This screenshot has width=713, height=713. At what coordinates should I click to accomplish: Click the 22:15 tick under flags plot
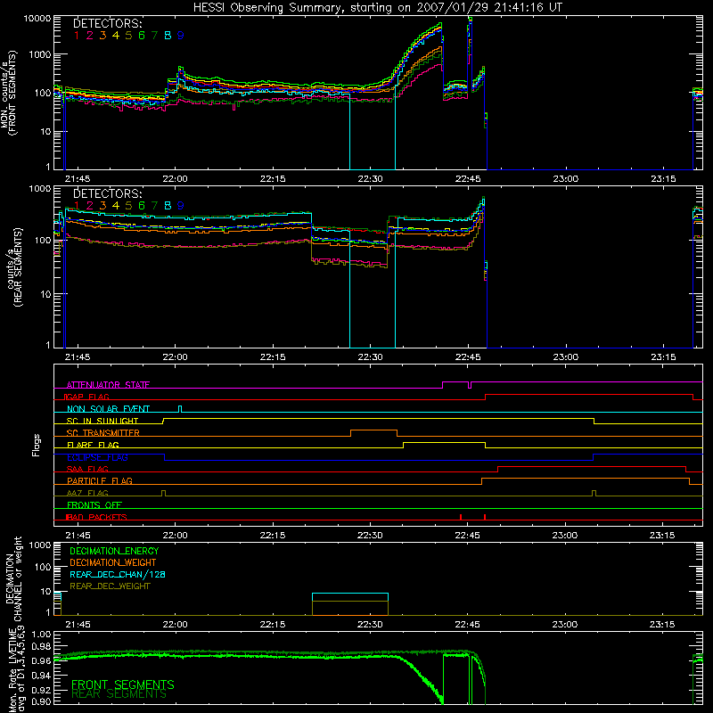(x=273, y=536)
